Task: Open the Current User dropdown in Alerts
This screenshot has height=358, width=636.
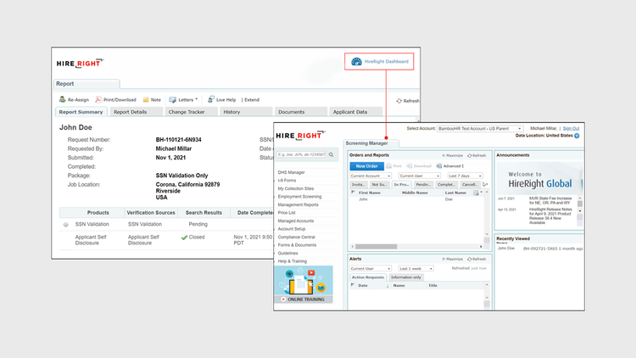Action: point(371,269)
